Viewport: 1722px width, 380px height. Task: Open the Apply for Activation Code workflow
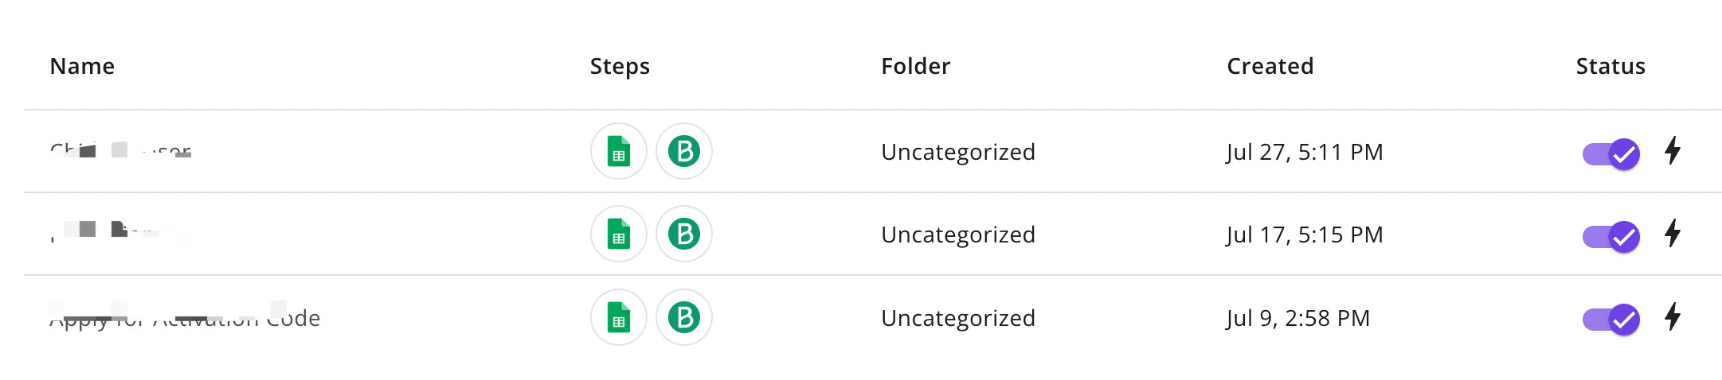(185, 318)
